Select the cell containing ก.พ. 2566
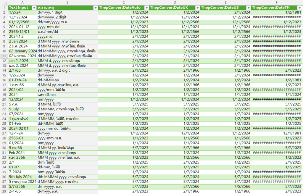Screen dimensions: 303x194 [x=22, y=157]
